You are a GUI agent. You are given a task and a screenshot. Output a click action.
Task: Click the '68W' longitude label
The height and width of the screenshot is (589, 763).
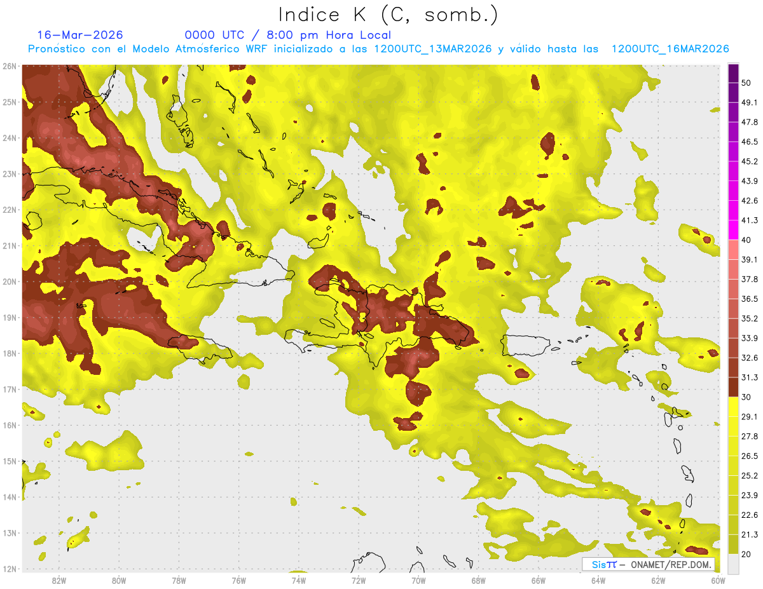(x=479, y=580)
